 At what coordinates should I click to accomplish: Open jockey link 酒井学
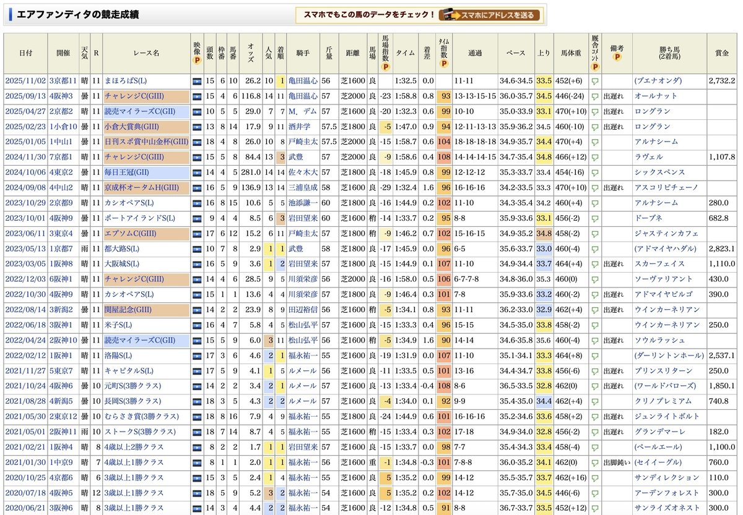pyautogui.click(x=300, y=127)
